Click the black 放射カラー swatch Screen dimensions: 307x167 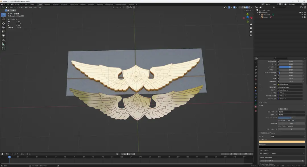click(x=282, y=147)
